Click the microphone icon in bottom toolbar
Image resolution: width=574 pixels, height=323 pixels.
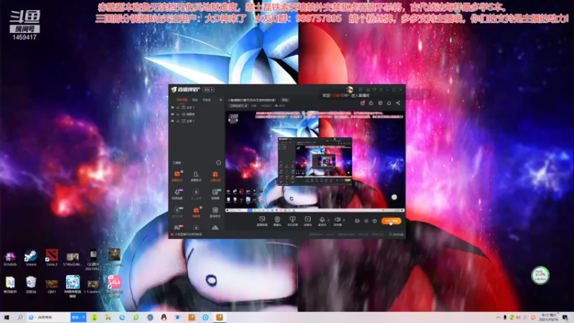(x=321, y=220)
